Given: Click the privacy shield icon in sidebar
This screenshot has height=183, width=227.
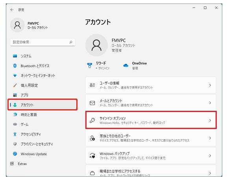Looking at the screenshot, I should click(15, 144).
